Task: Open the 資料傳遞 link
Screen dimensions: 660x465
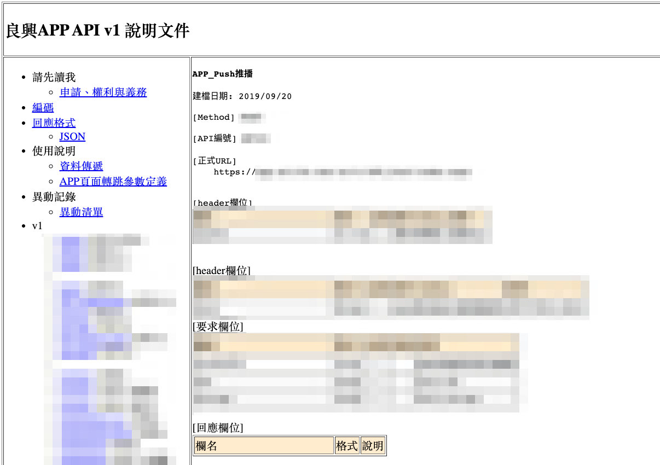Action: [x=81, y=166]
